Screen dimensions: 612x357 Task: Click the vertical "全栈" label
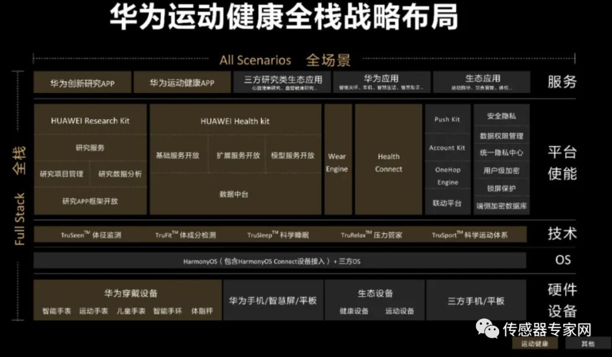click(19, 160)
